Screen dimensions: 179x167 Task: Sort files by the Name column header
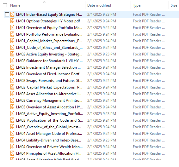(x=15, y=5)
